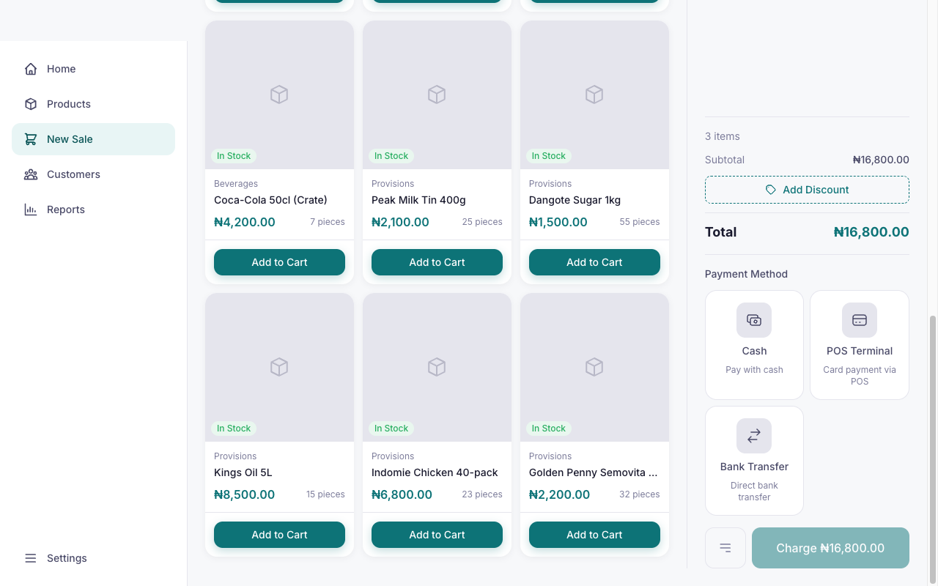Go to Customers in sidebar
Image resolution: width=938 pixels, height=586 pixels.
click(x=73, y=174)
